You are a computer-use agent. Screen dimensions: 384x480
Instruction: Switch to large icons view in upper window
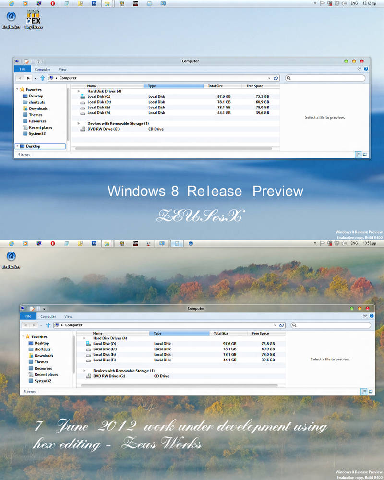click(365, 155)
